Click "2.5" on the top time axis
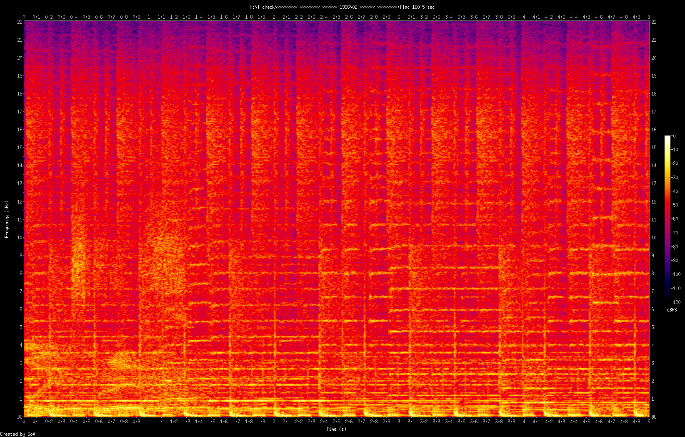Viewport: 685px width, 437px height. point(337,17)
